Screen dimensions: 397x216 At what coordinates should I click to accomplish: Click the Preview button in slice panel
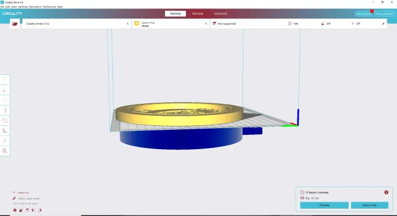[x=324, y=205]
